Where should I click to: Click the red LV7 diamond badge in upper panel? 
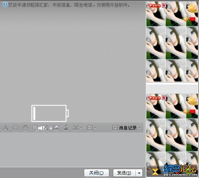154,6
